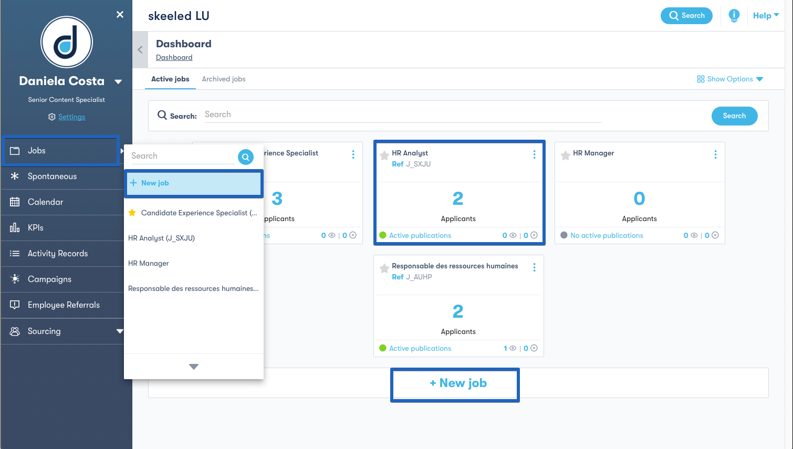Open the Settings link
The image size is (793, 449).
pos(71,117)
